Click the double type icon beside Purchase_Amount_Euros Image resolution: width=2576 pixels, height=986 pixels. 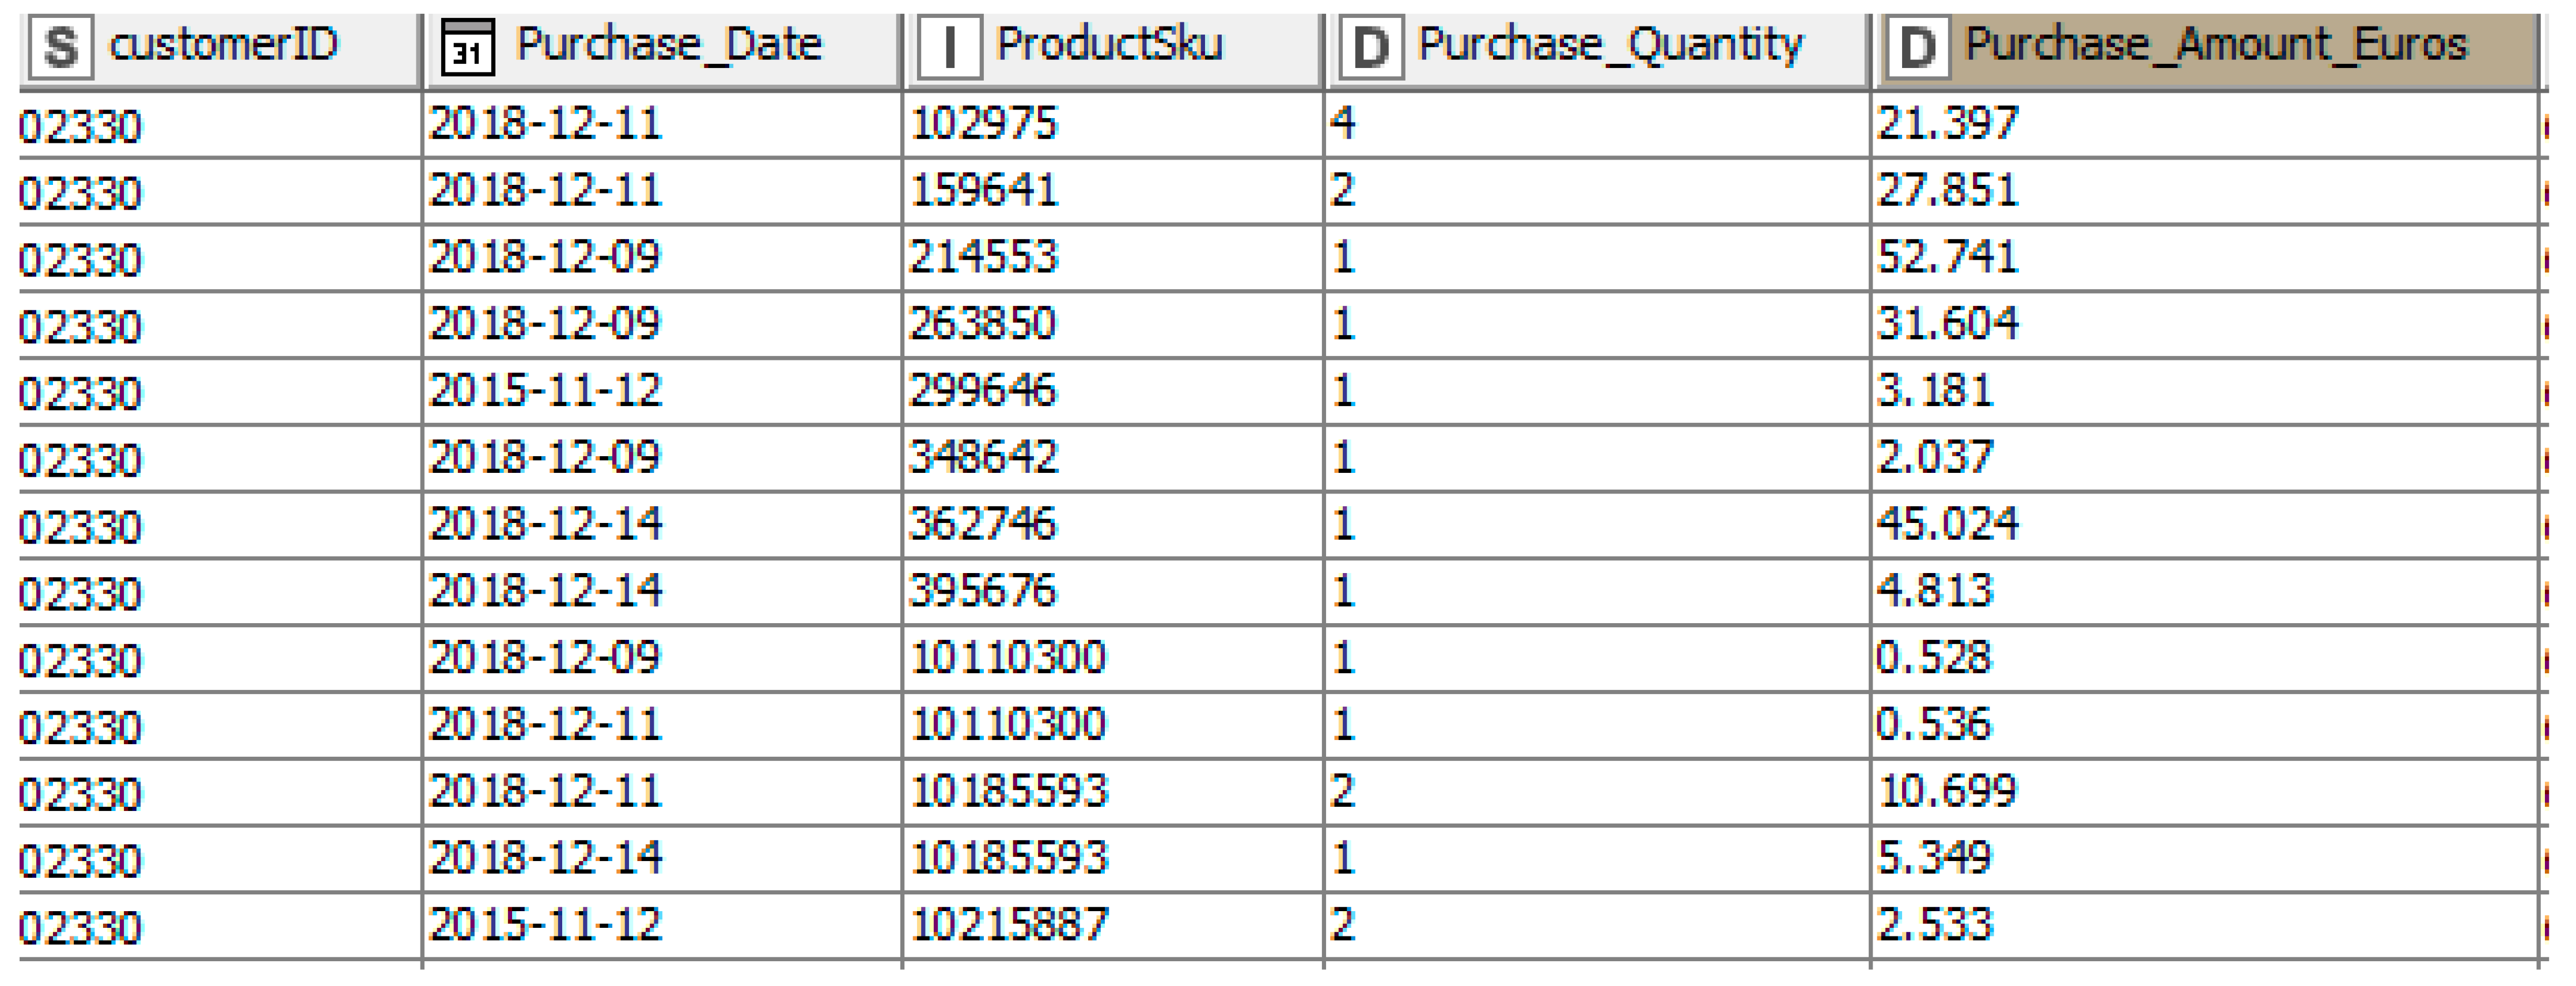click(x=1916, y=47)
